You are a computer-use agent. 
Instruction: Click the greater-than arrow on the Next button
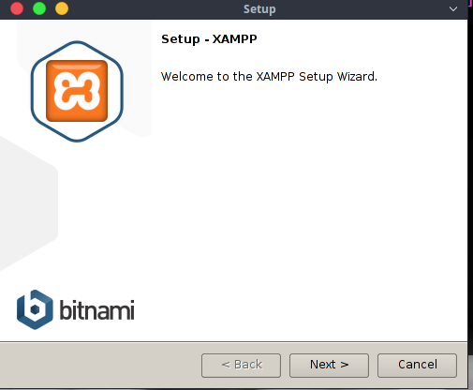click(345, 365)
